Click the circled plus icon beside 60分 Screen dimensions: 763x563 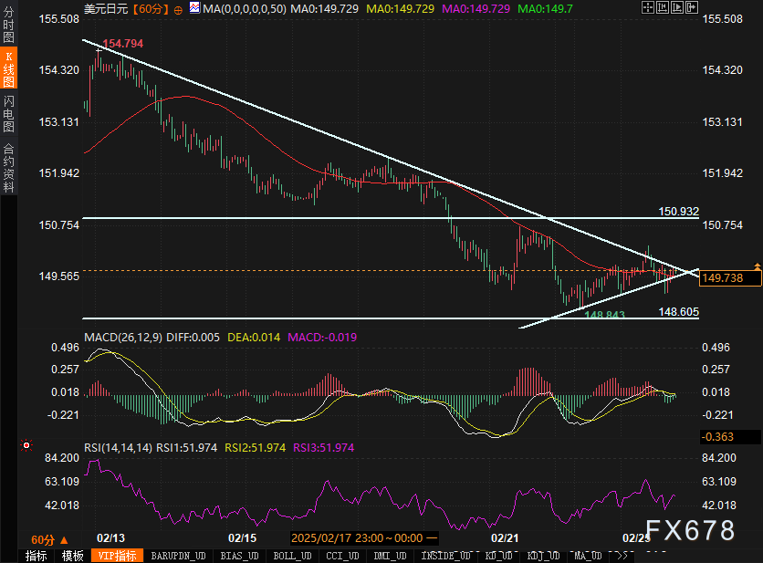(177, 8)
